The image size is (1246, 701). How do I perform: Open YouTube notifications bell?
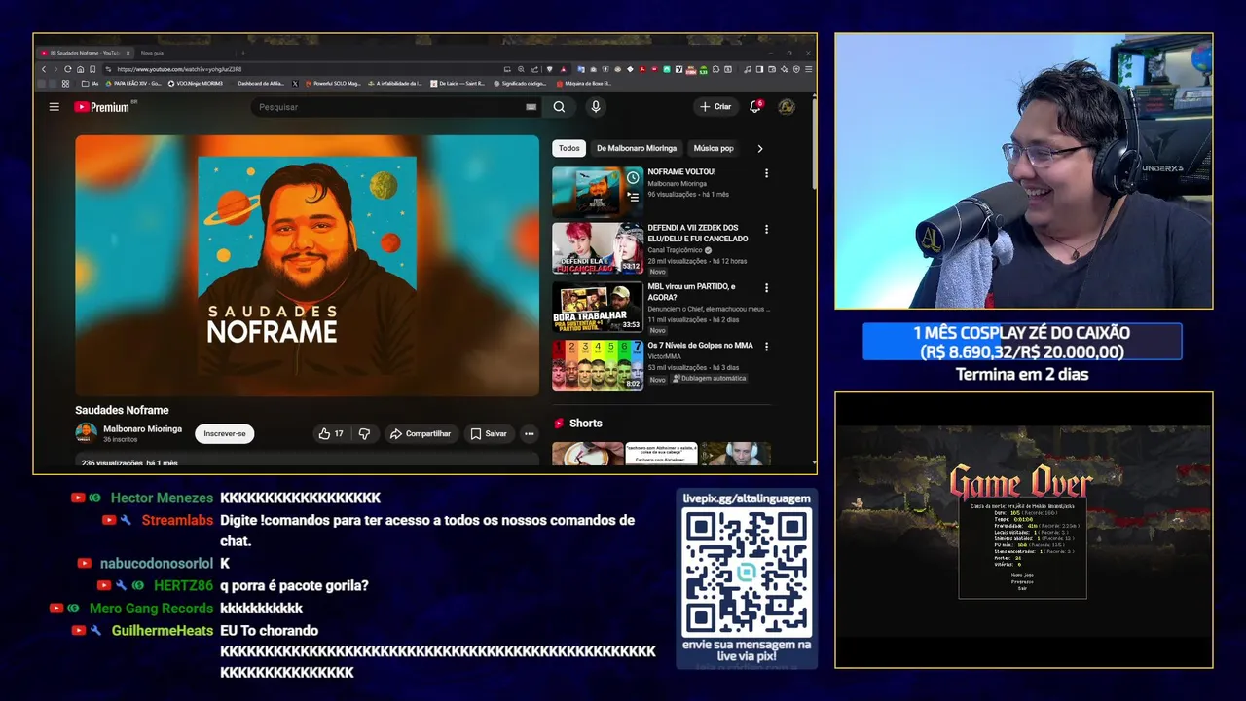(754, 107)
